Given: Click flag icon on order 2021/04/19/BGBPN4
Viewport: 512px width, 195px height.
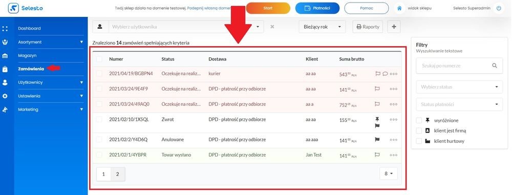Looking at the screenshot, I should [x=378, y=74].
